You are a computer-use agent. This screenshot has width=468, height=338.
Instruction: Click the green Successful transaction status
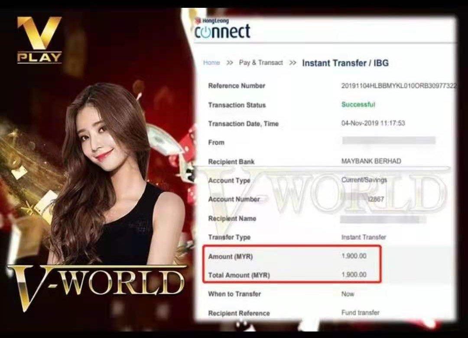click(x=358, y=105)
